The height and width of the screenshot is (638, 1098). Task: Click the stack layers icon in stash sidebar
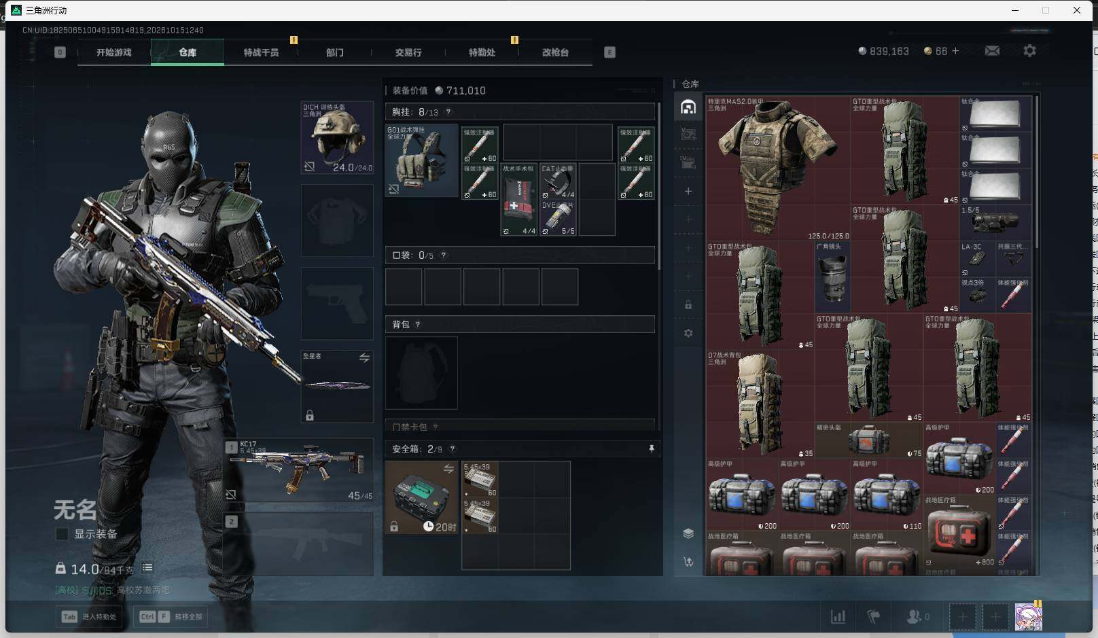click(x=688, y=533)
